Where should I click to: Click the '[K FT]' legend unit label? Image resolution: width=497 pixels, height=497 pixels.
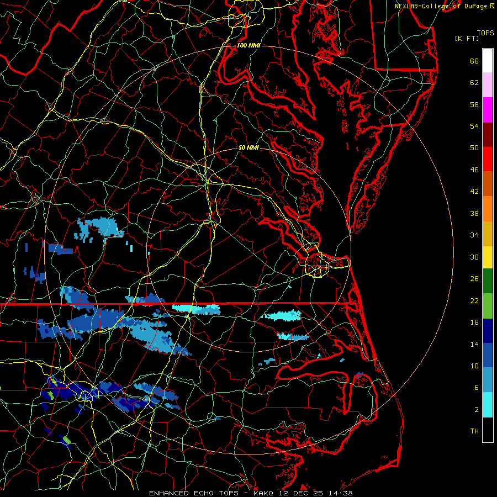tap(467, 39)
